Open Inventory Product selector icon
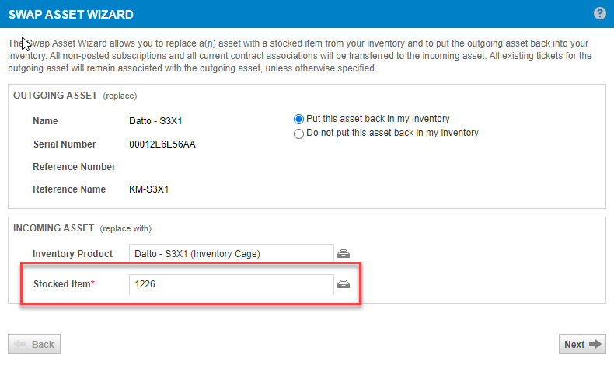614x372 pixels. (x=344, y=253)
